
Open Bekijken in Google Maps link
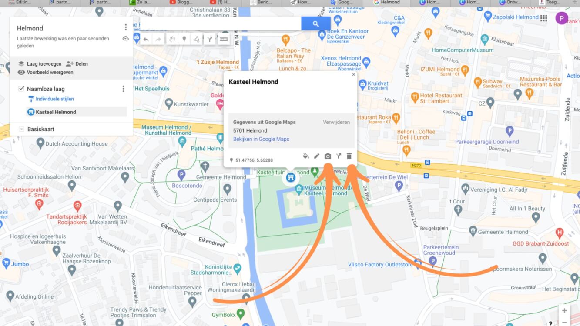click(261, 139)
